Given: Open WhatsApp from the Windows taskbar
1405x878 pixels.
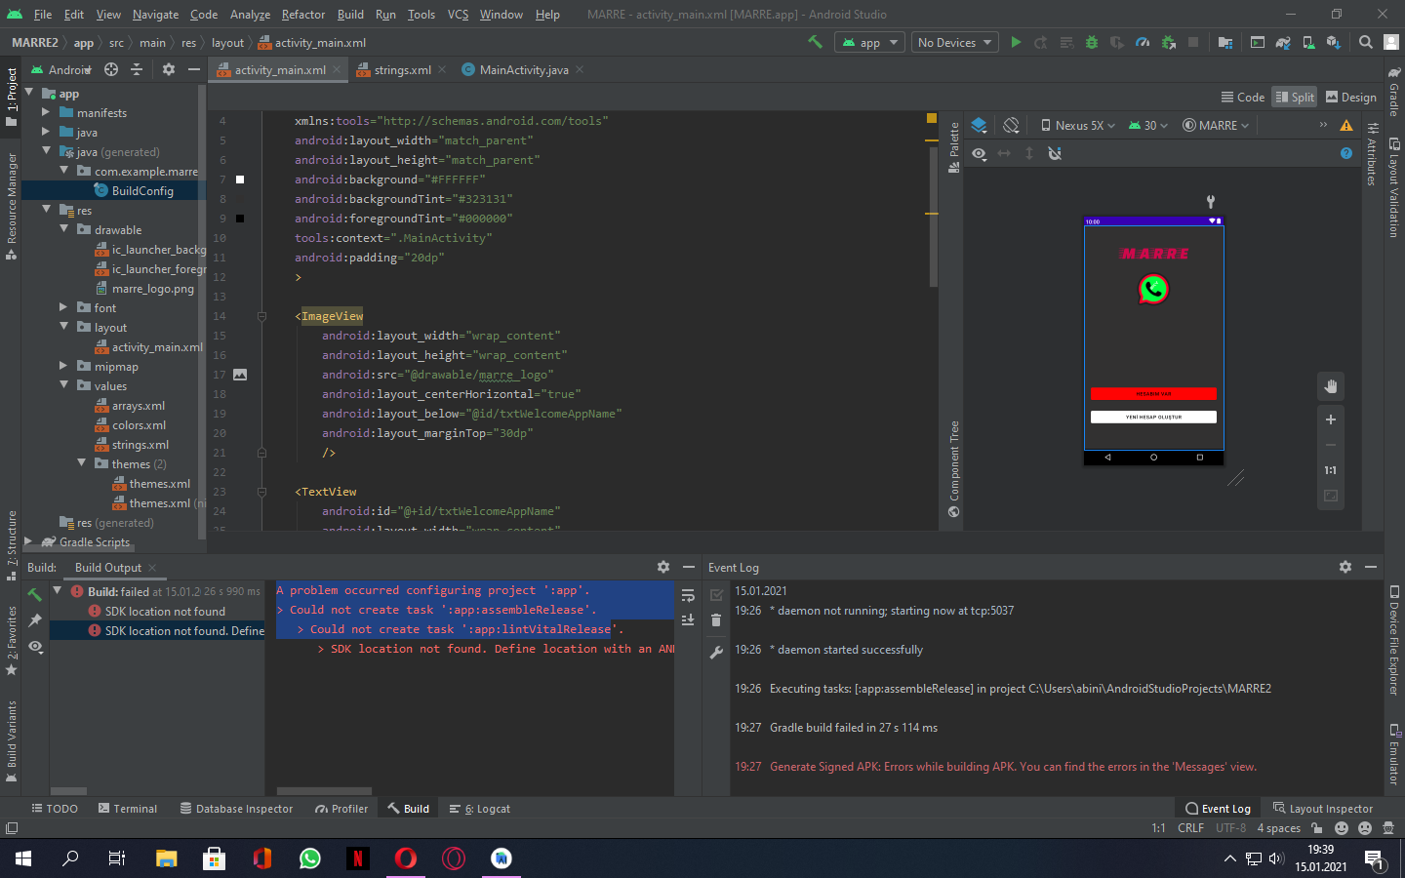Looking at the screenshot, I should (310, 858).
